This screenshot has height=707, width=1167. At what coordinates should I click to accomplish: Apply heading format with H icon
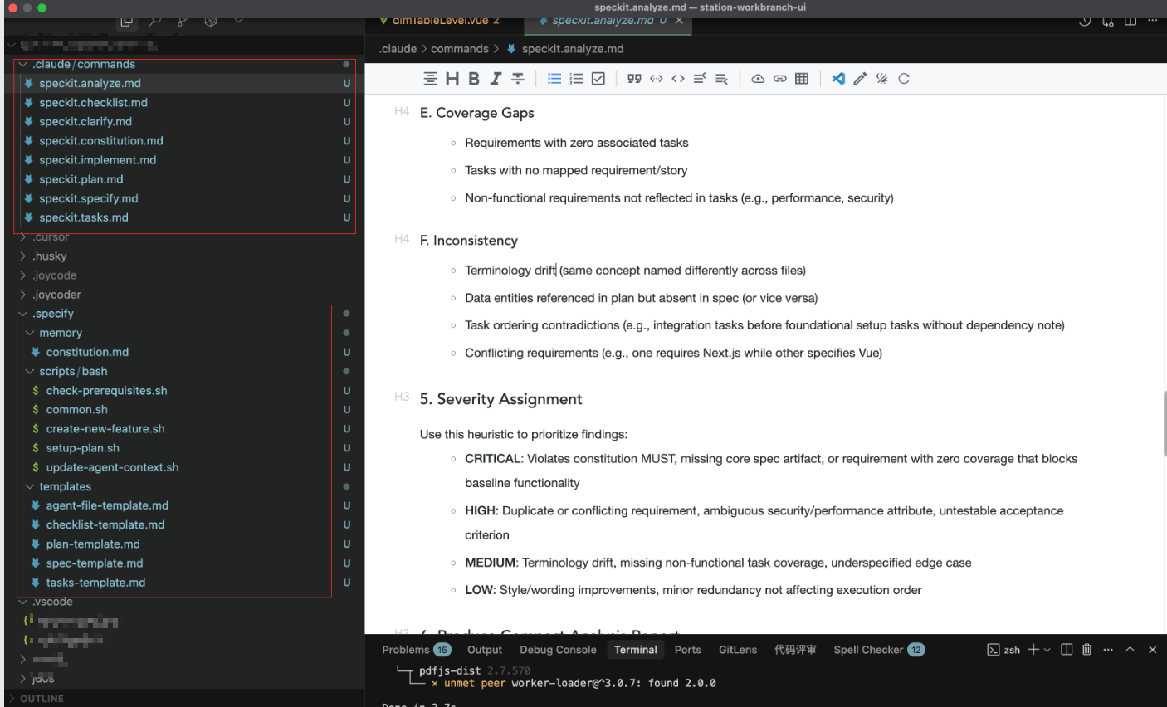click(x=452, y=79)
